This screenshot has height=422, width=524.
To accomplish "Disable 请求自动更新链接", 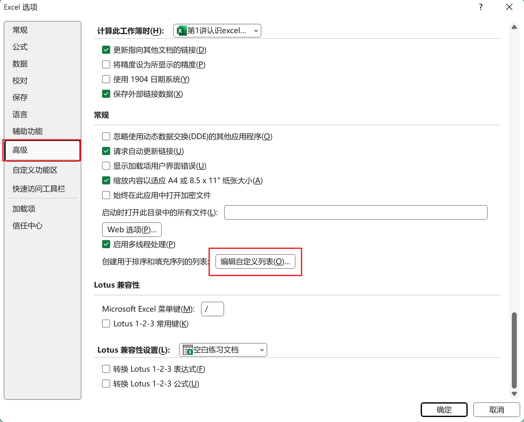I will (x=106, y=151).
